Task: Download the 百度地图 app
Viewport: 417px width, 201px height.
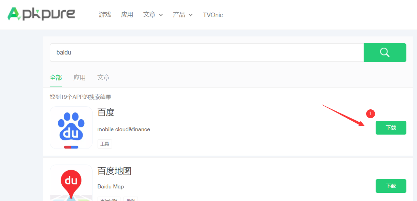Action: pos(391,186)
